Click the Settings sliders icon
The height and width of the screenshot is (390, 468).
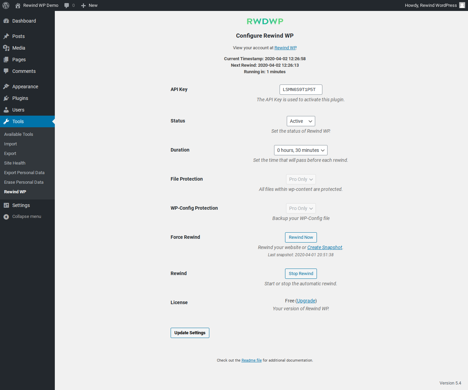click(6, 205)
